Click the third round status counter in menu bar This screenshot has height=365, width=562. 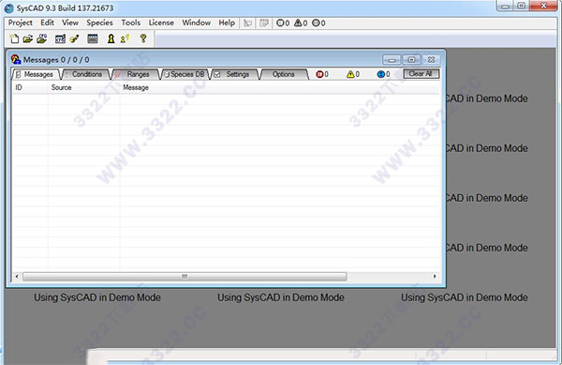coord(318,23)
